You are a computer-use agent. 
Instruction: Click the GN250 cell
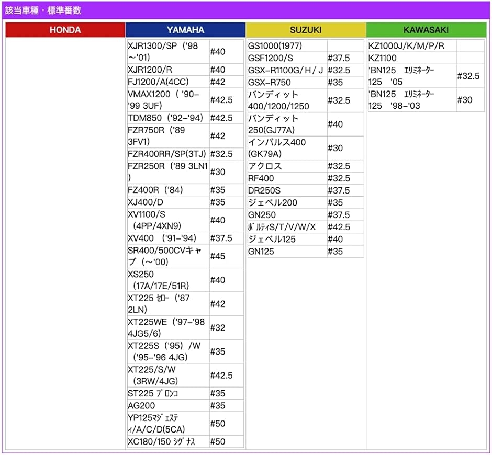(287, 215)
